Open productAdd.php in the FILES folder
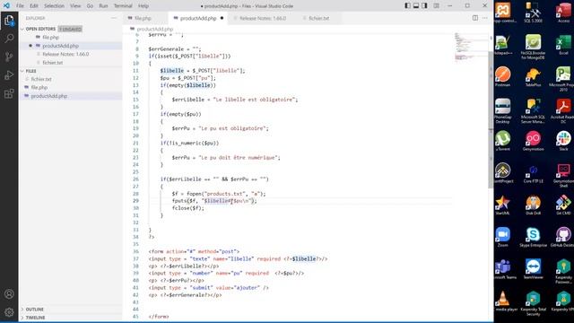The height and width of the screenshot is (323, 574). 49,96
